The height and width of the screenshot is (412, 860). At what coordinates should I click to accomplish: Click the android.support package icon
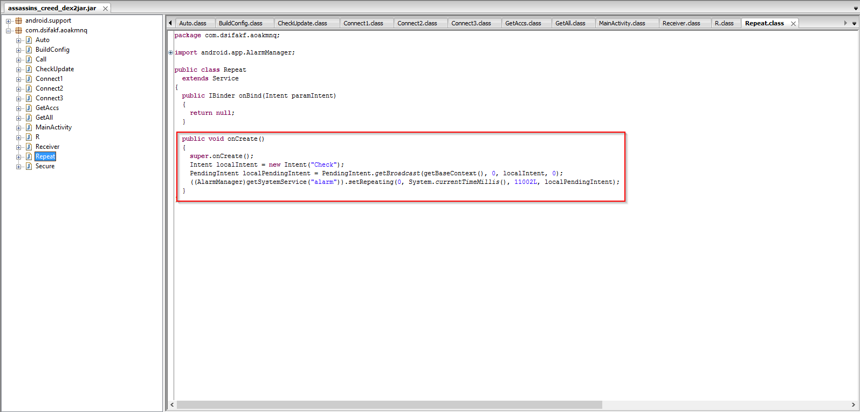pos(18,20)
